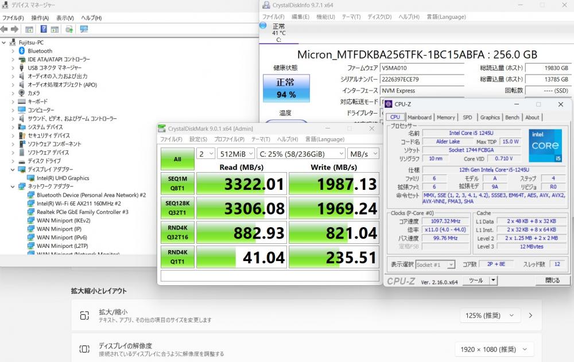Click the 正常 94% health status box
This screenshot has height=362, width=574.
[x=286, y=88]
